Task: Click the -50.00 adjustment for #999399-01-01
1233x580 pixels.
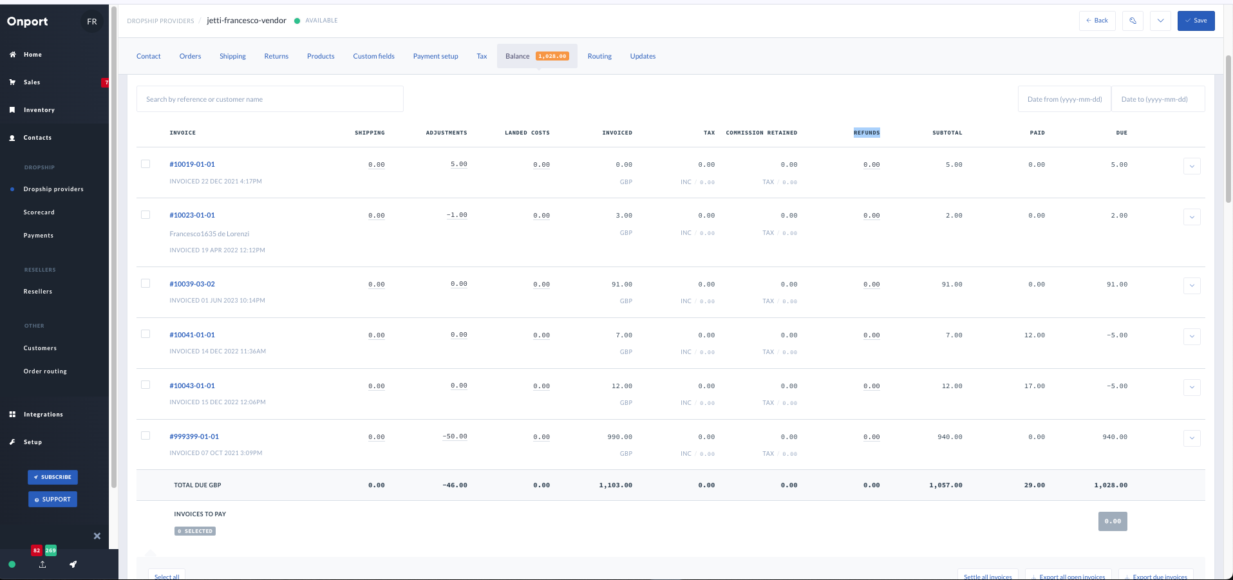Action: pos(455,436)
